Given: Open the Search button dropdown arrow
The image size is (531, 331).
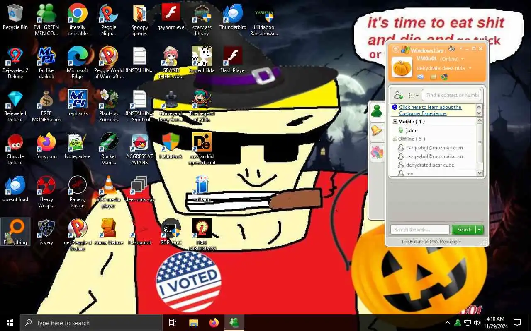Looking at the screenshot, I should tap(479, 230).
